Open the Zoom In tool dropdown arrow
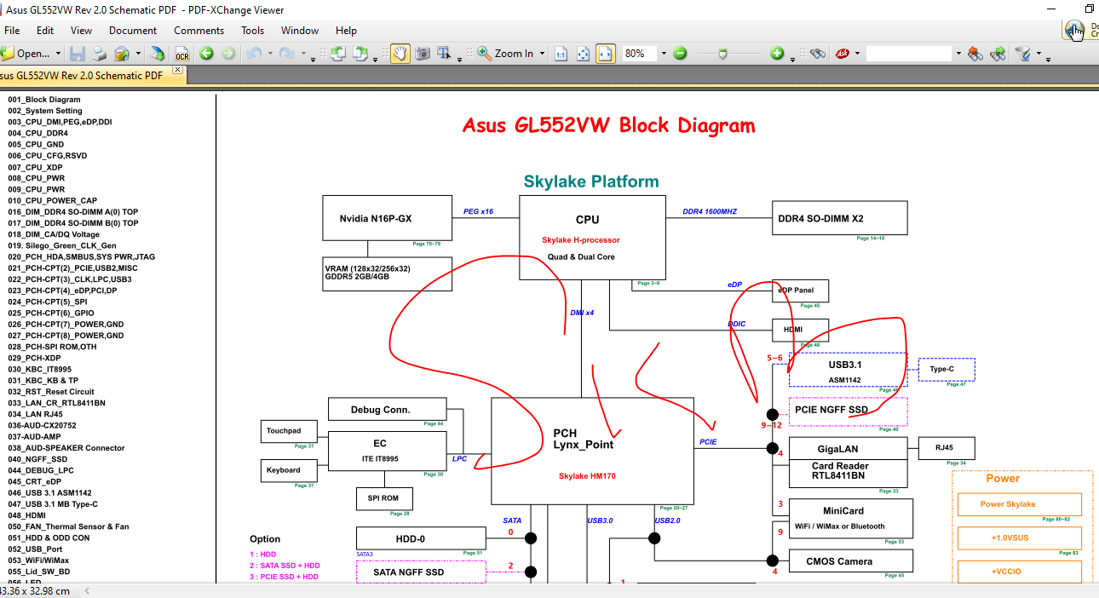Viewport: 1099px width, 598px height. 543,54
